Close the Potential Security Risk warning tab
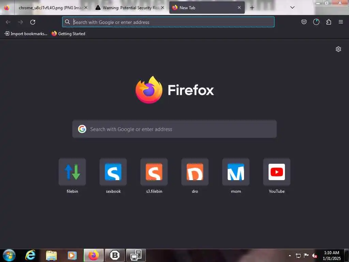 [163, 8]
